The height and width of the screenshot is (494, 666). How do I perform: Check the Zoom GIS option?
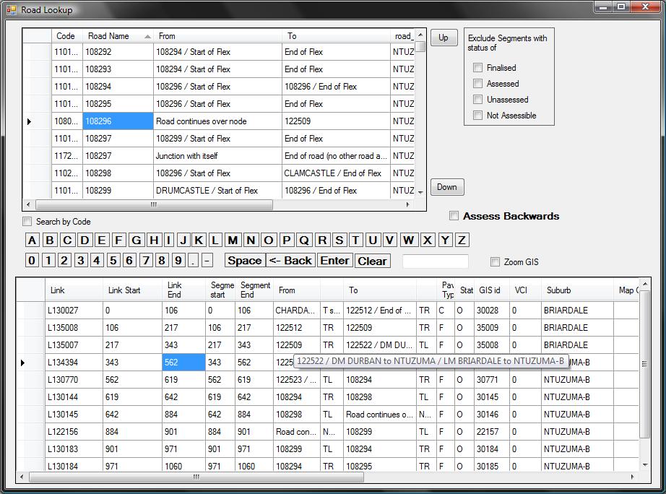(495, 262)
